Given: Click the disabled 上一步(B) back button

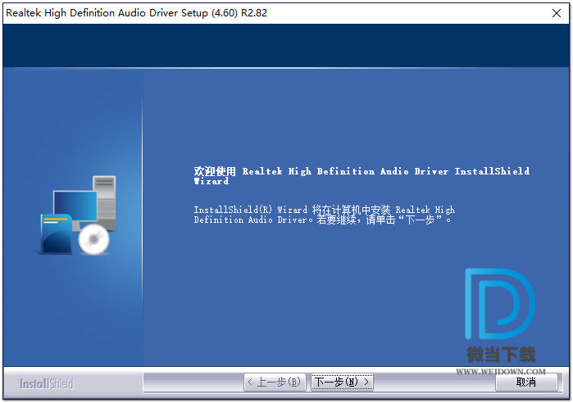Looking at the screenshot, I should coord(275,383).
